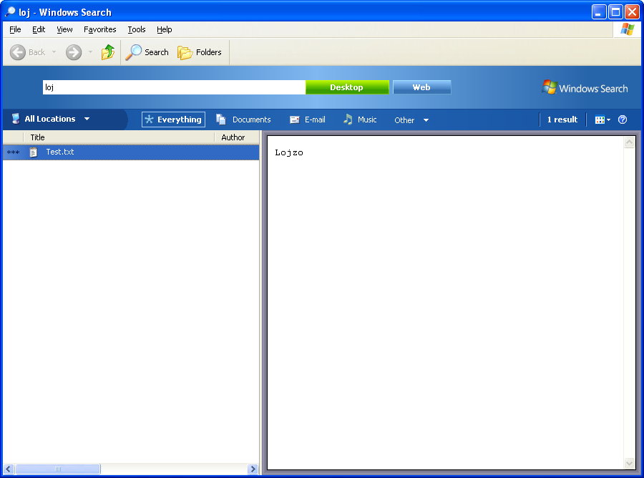Select the Test.txt result row
Viewport: 644px width, 478px height.
(131, 152)
